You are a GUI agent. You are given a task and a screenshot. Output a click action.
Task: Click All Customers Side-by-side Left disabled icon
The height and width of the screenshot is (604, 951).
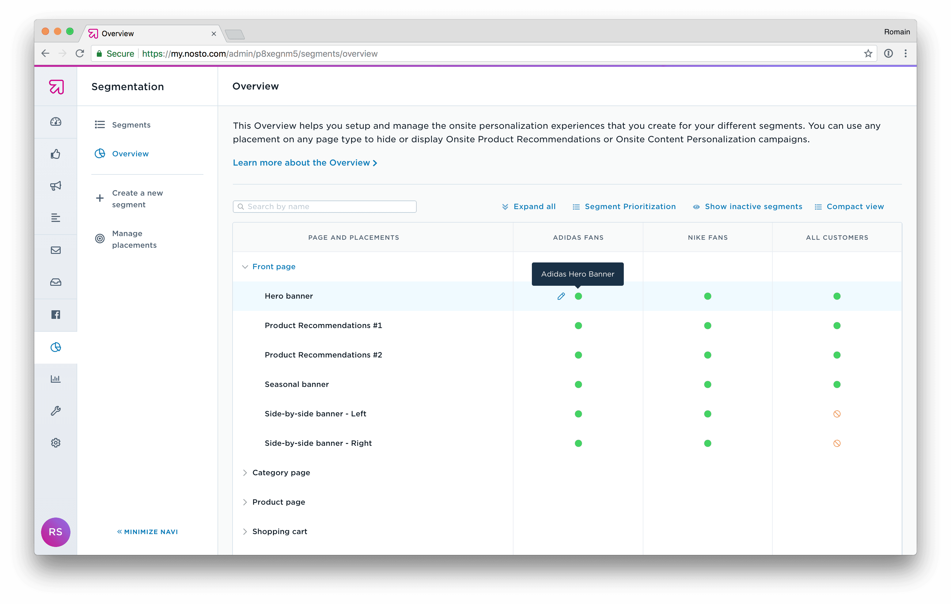[x=837, y=414]
